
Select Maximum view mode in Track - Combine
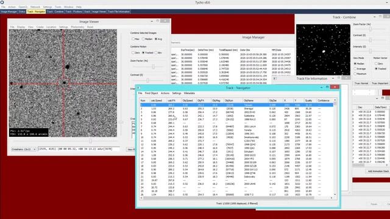click(360, 74)
